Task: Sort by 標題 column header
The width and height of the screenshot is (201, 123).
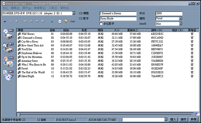Action: coord(32,30)
